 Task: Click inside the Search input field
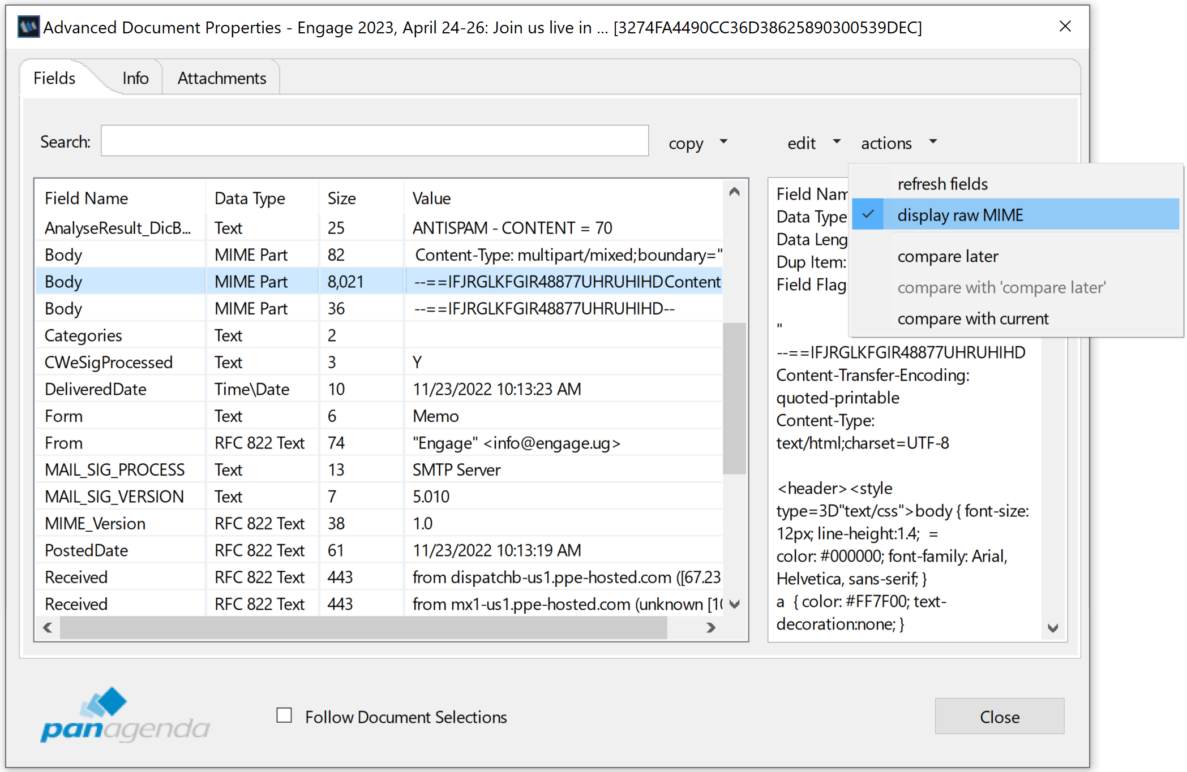tap(374, 141)
